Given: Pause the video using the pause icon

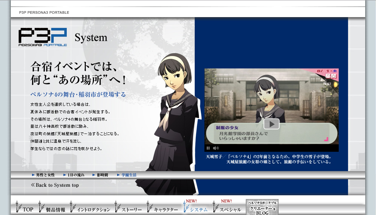Looking at the screenshot, I should coord(208,148).
